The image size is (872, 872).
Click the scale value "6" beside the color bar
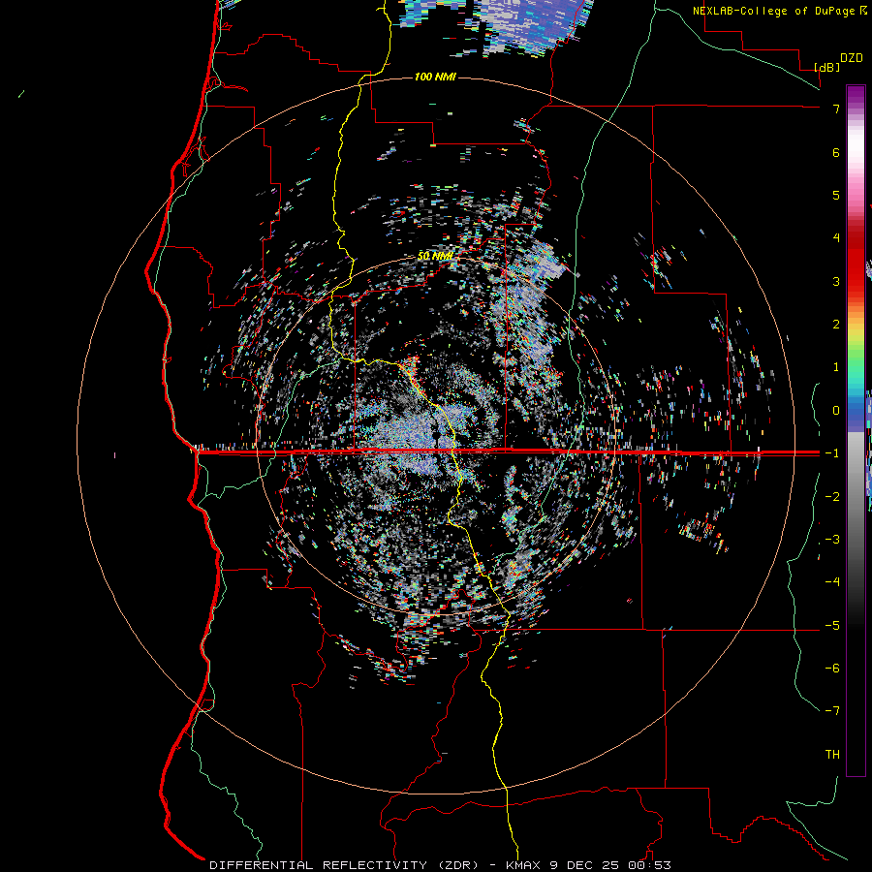pos(836,152)
